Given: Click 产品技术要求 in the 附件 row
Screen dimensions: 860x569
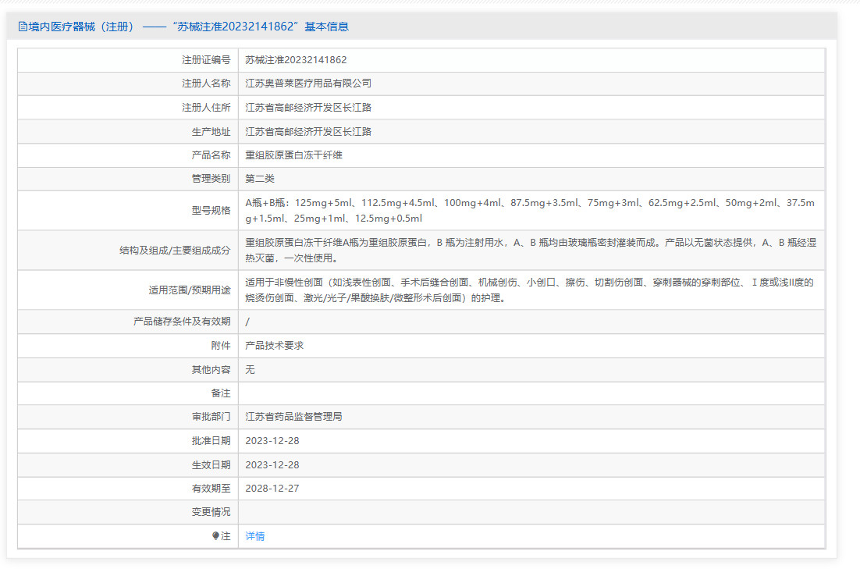Looking at the screenshot, I should [274, 345].
